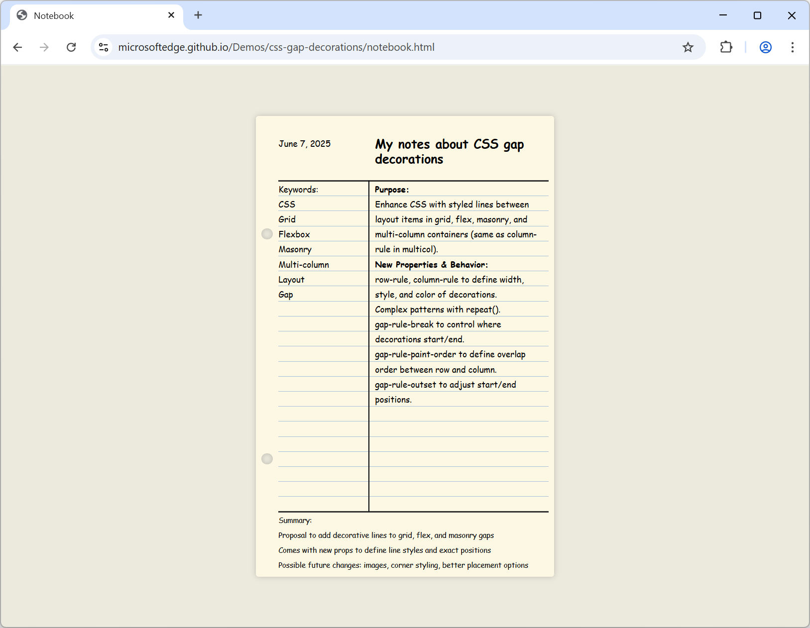The image size is (810, 628).
Task: Open the browser profile avatar
Action: tap(765, 47)
